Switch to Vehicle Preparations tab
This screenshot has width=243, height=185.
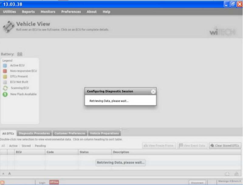(x=104, y=133)
